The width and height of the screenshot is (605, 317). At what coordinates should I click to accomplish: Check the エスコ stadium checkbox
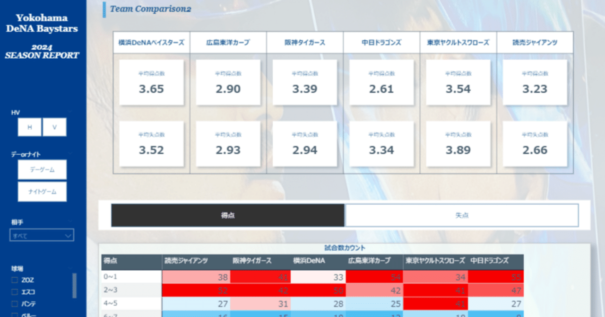(15, 292)
